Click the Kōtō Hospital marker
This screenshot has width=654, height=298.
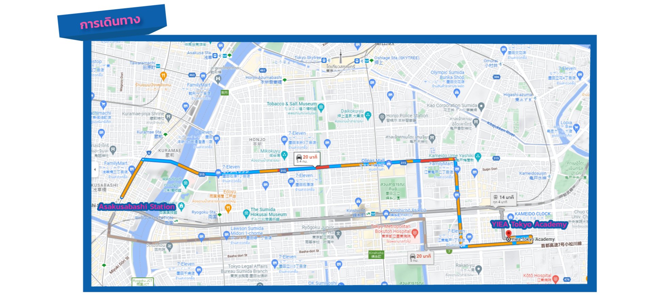(x=556, y=279)
